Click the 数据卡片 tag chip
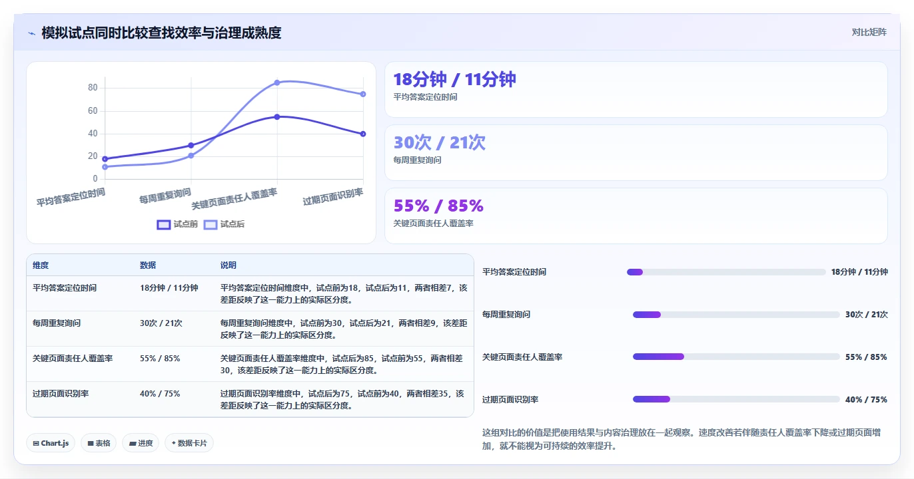914x479 pixels. pos(189,443)
